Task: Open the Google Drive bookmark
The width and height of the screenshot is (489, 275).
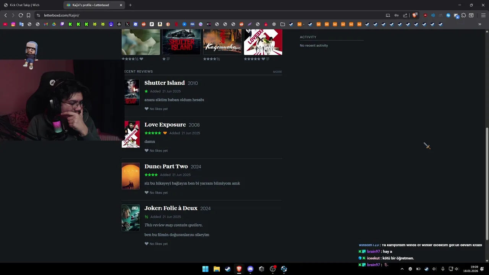Action: coord(54,24)
